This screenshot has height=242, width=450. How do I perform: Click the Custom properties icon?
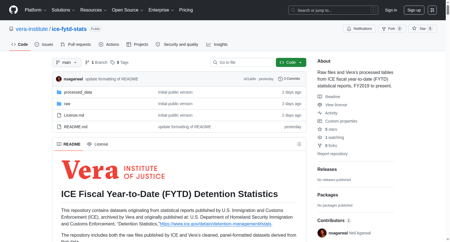(x=320, y=121)
